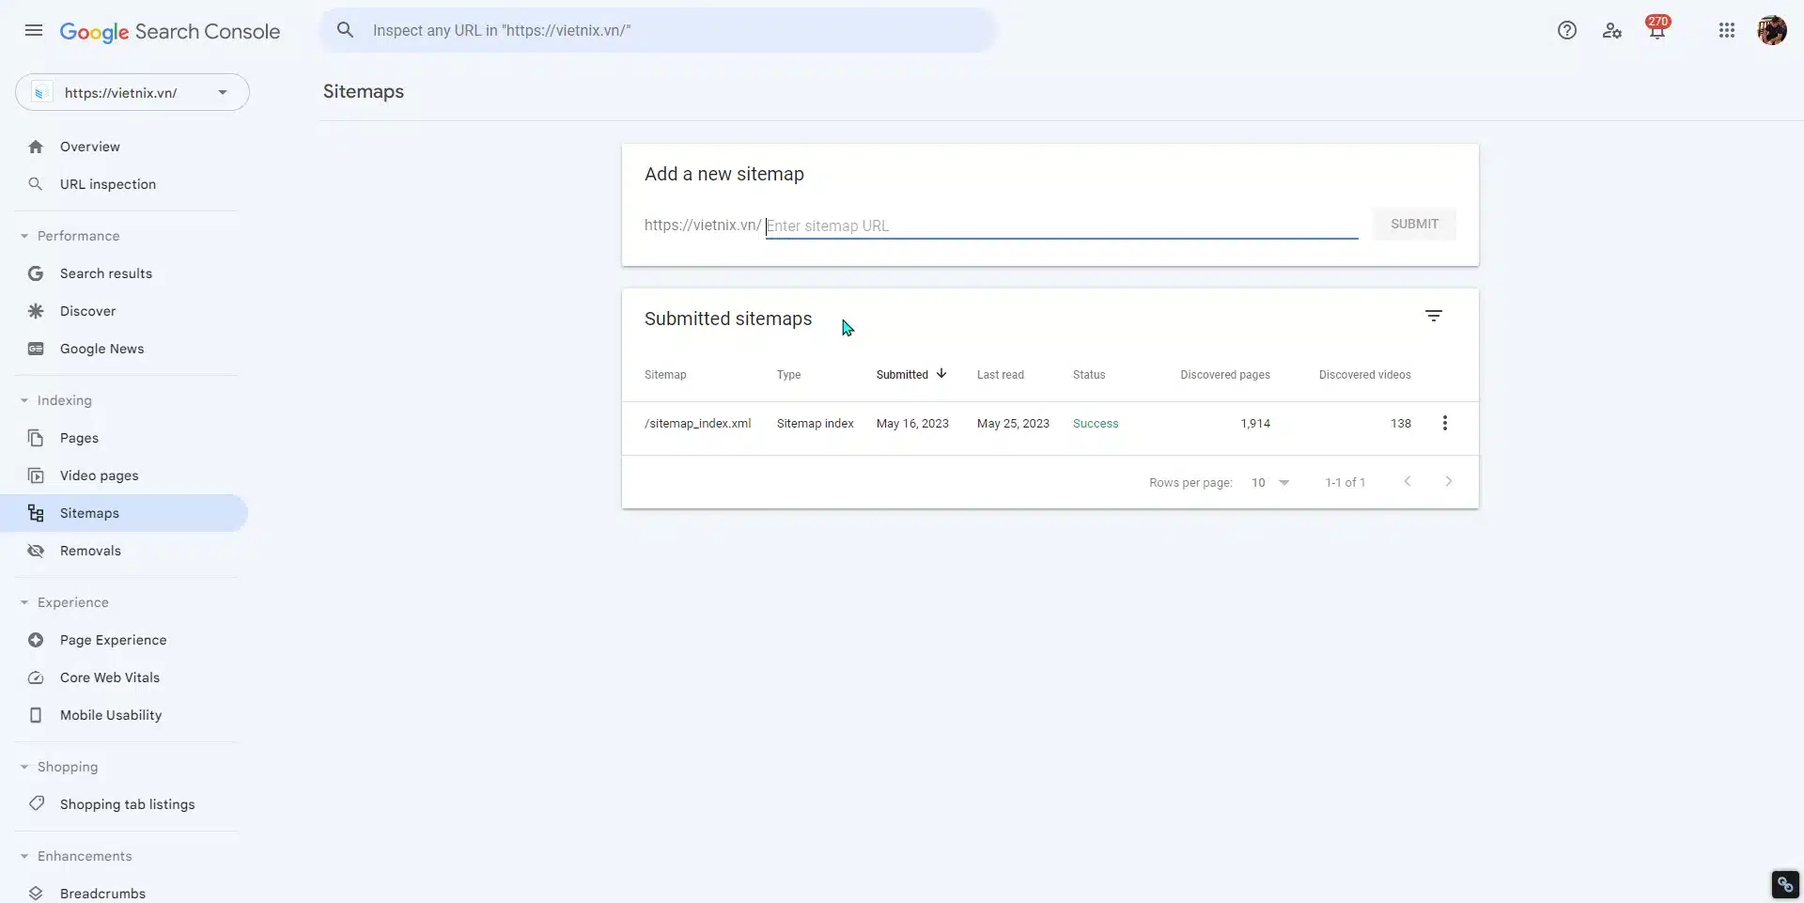Image resolution: width=1804 pixels, height=903 pixels.
Task: Click the Breadcrumbs layers icon
Action: coord(36,894)
